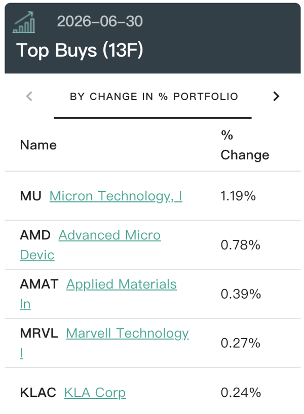Viewport: 304px width, 414px height.
Task: Click the AMD ticker symbol
Action: pos(35,235)
